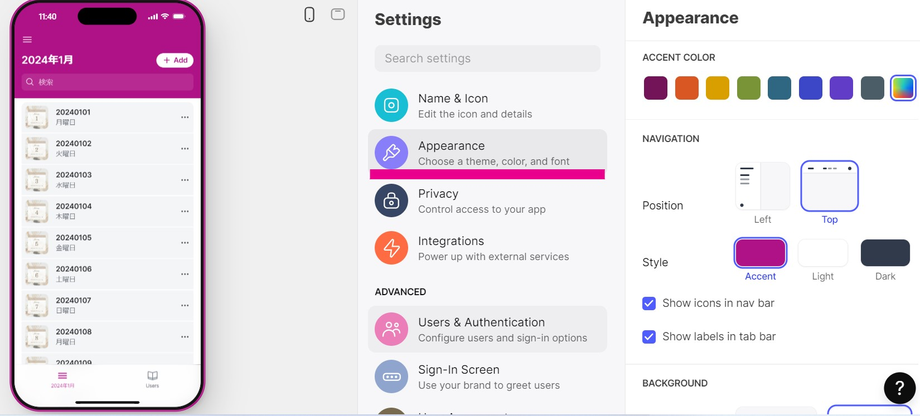Tap the Users tab book icon
The height and width of the screenshot is (416, 920).
[152, 375]
